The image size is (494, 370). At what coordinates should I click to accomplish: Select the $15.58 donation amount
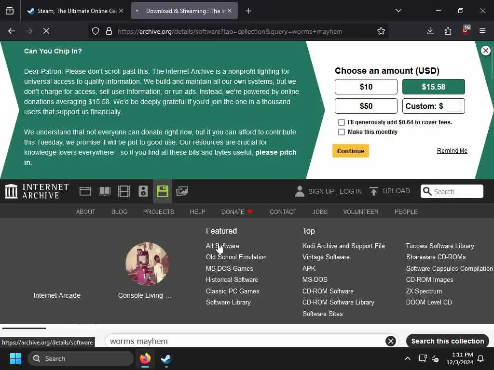434,87
